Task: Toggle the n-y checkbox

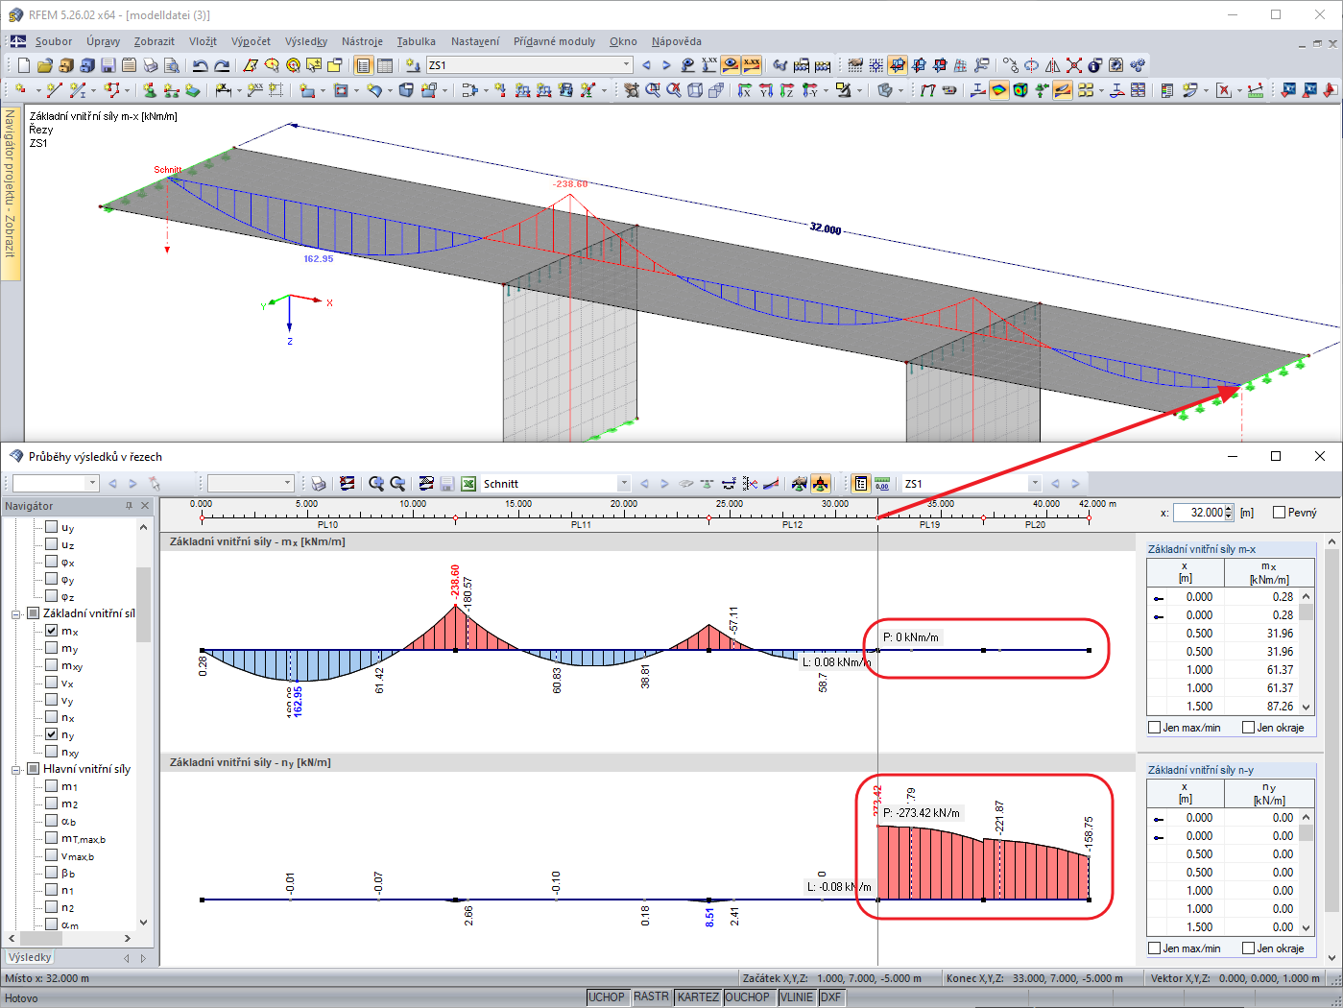Action: (x=52, y=734)
